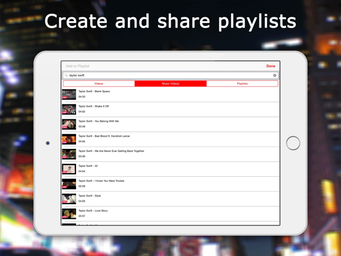Open the Bad Blood video thumbnail
The height and width of the screenshot is (256, 341).
(x=69, y=139)
